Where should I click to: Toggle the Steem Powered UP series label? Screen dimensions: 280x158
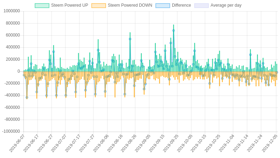click(x=69, y=5)
